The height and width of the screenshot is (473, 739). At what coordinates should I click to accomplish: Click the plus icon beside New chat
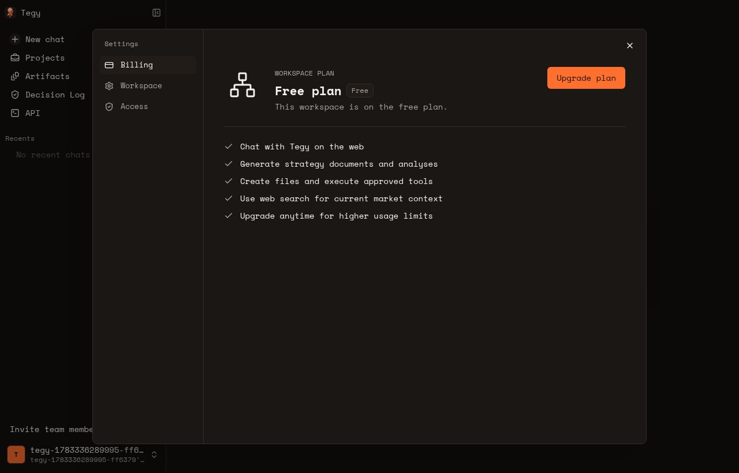coord(15,39)
